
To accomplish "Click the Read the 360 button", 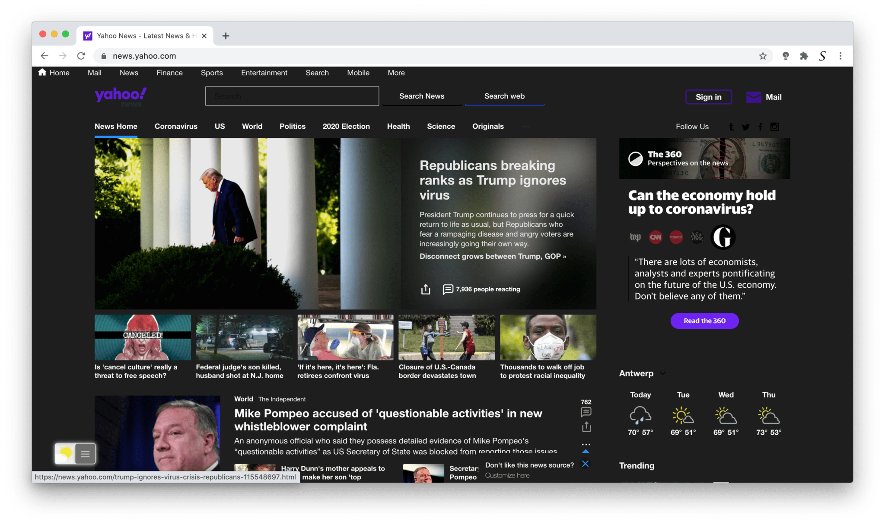I will 704,321.
